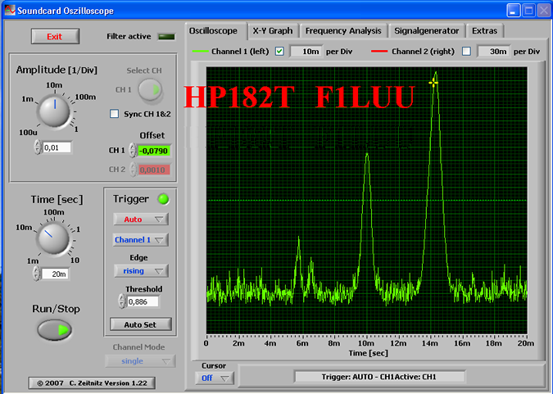
Task: Click the 10m axis label on the time scale
Action: click(366, 343)
